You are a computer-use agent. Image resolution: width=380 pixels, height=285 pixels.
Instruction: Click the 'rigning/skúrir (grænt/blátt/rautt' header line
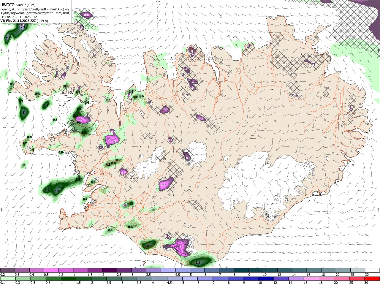(34, 9)
